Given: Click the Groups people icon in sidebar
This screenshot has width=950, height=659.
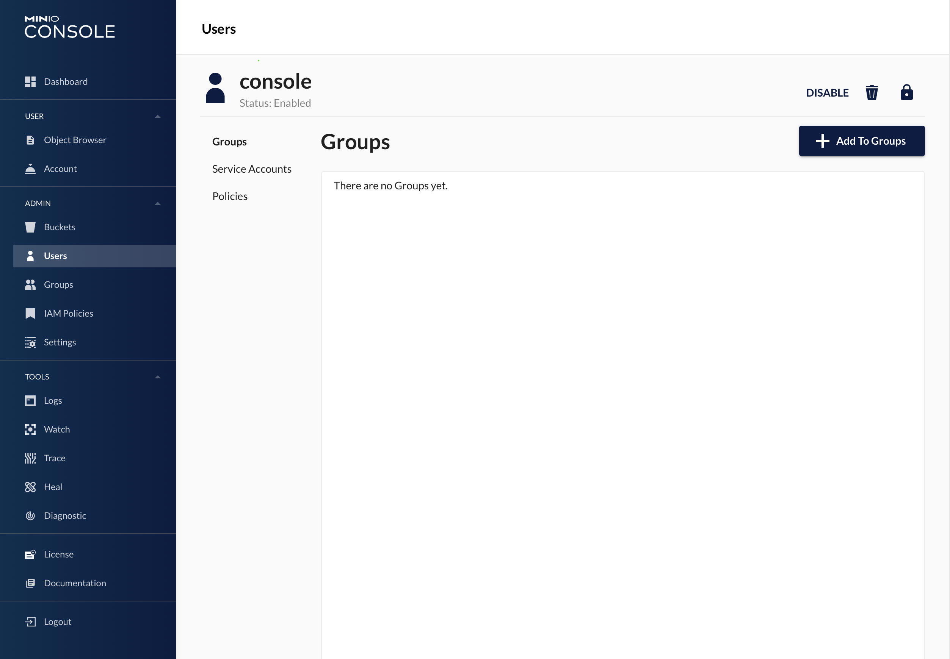Looking at the screenshot, I should tap(30, 285).
